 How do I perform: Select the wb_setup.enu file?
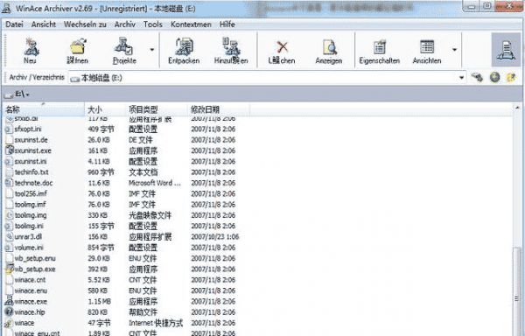35,258
